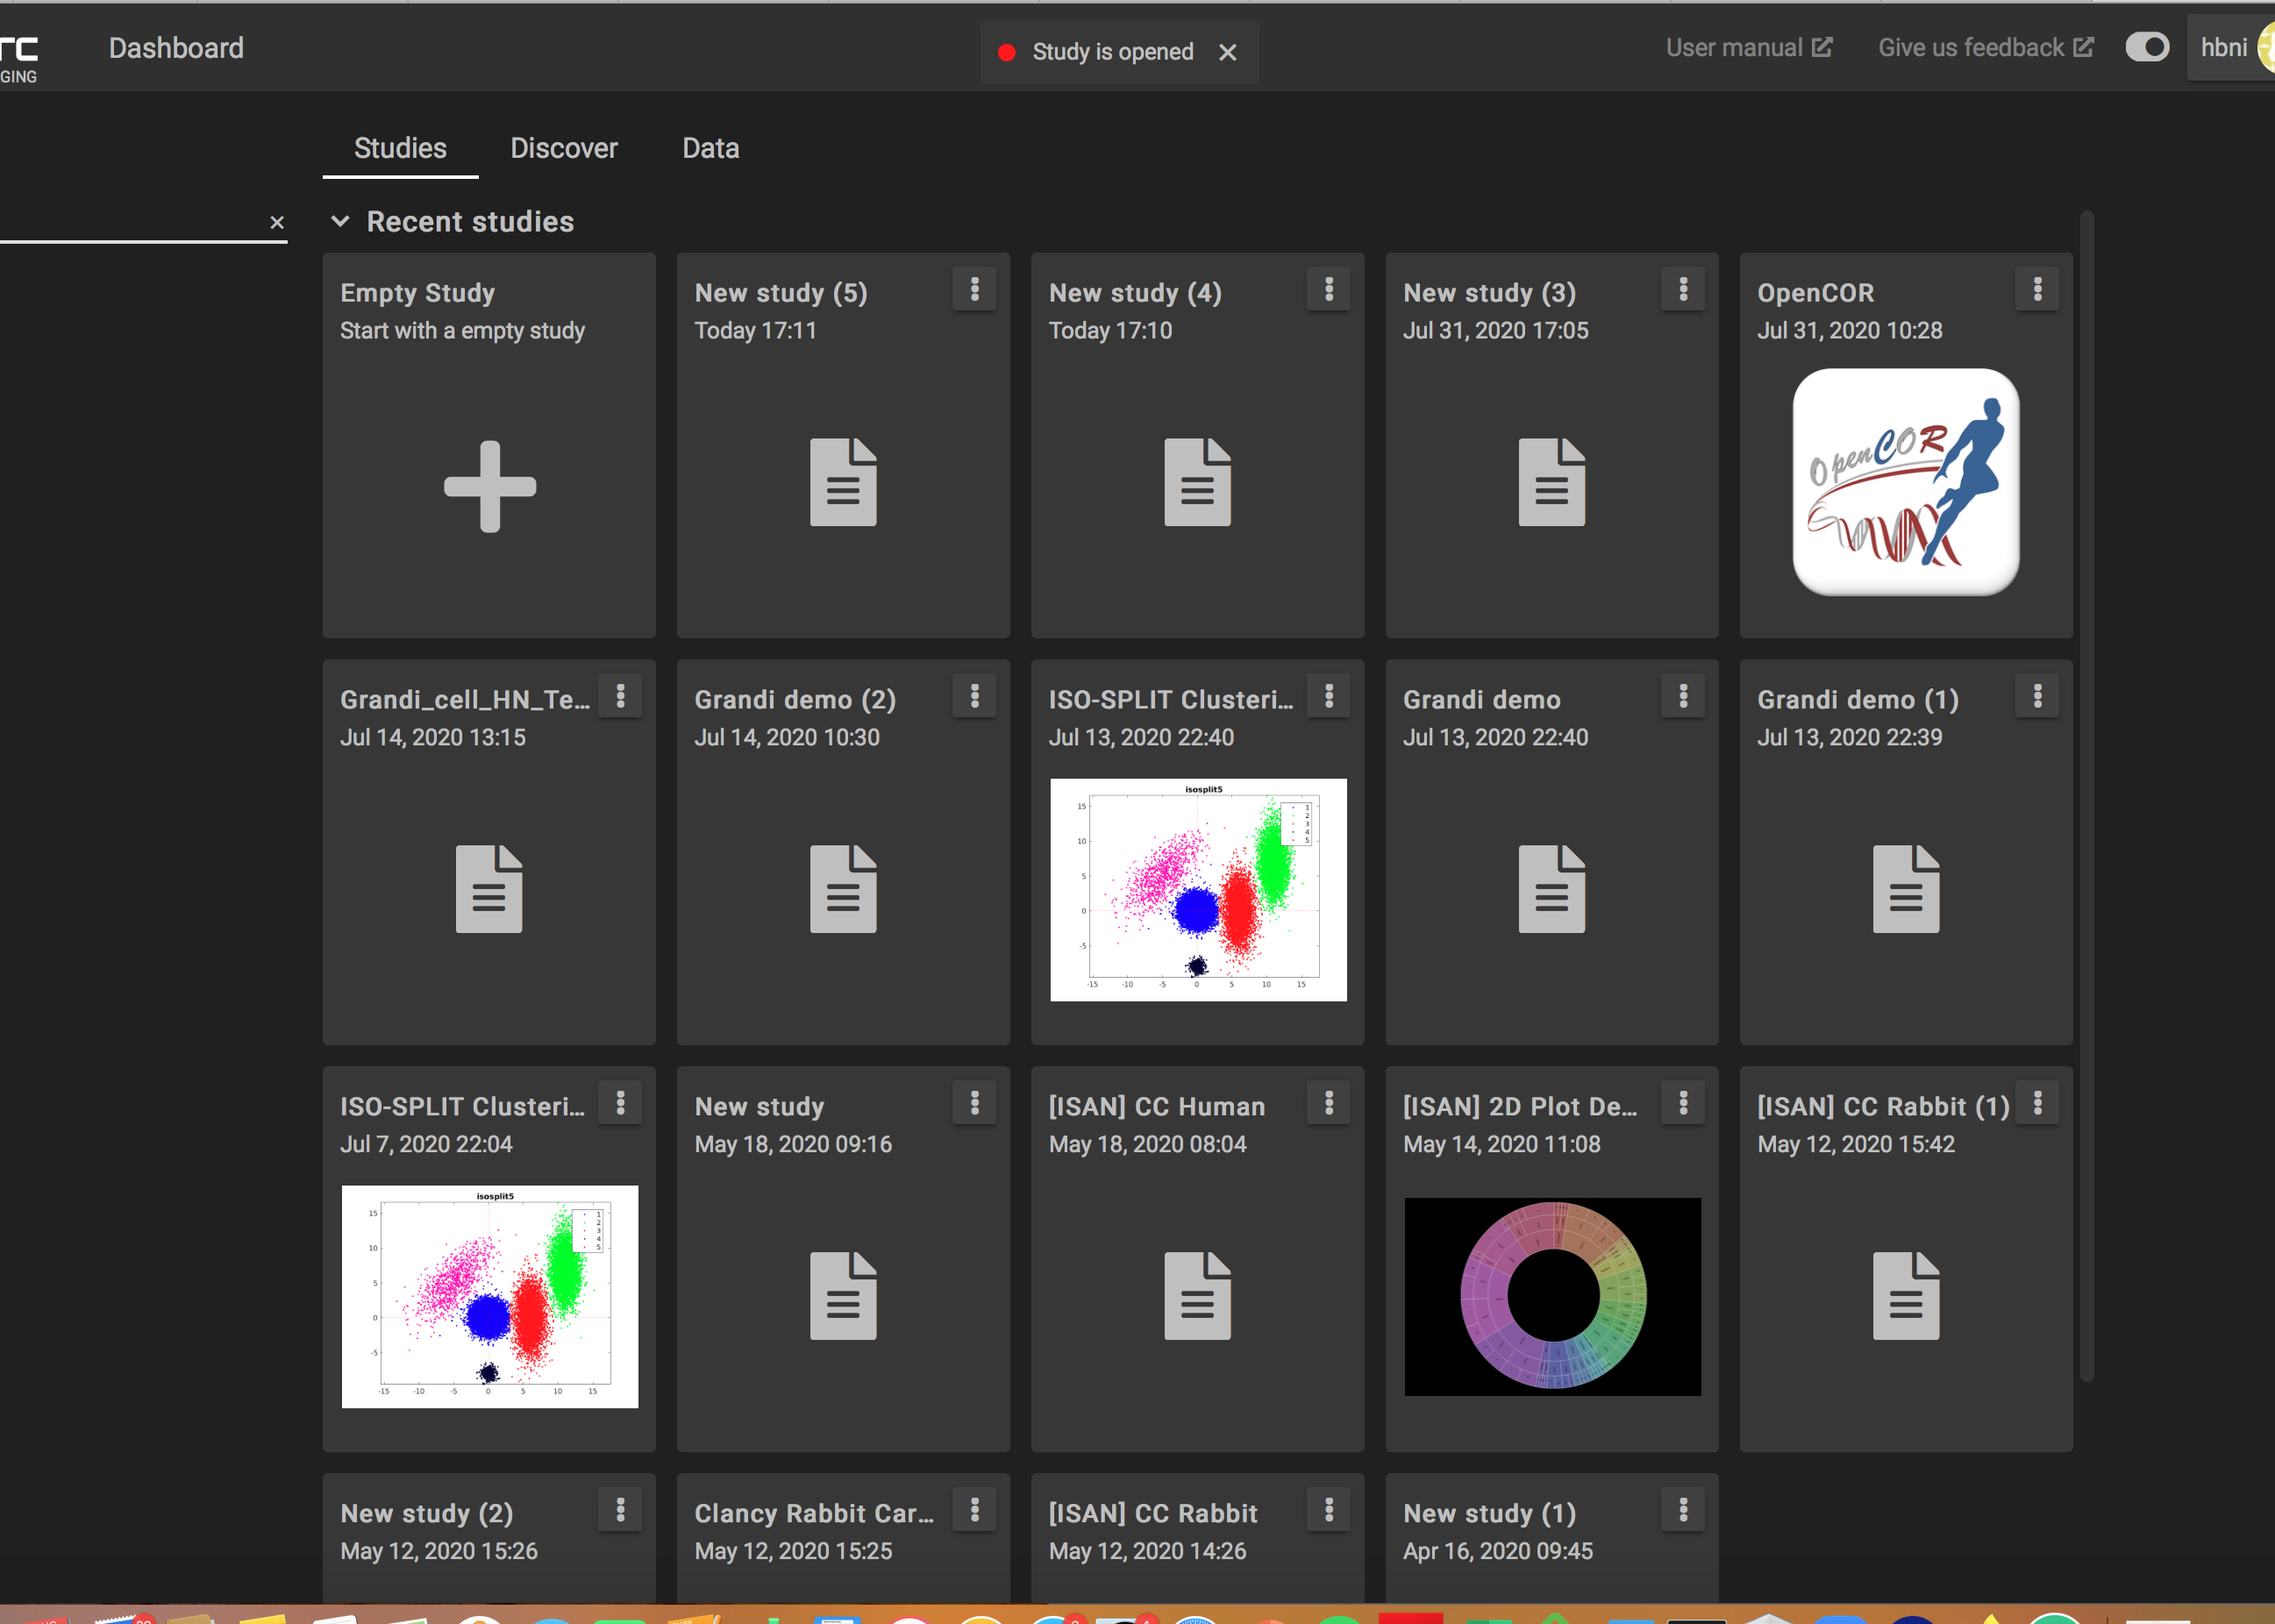
Task: Clear the search field with X
Action: coord(277,222)
